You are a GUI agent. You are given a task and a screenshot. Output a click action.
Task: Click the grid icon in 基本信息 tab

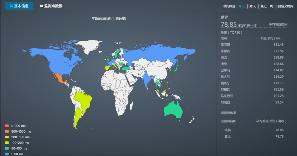pos(11,6)
